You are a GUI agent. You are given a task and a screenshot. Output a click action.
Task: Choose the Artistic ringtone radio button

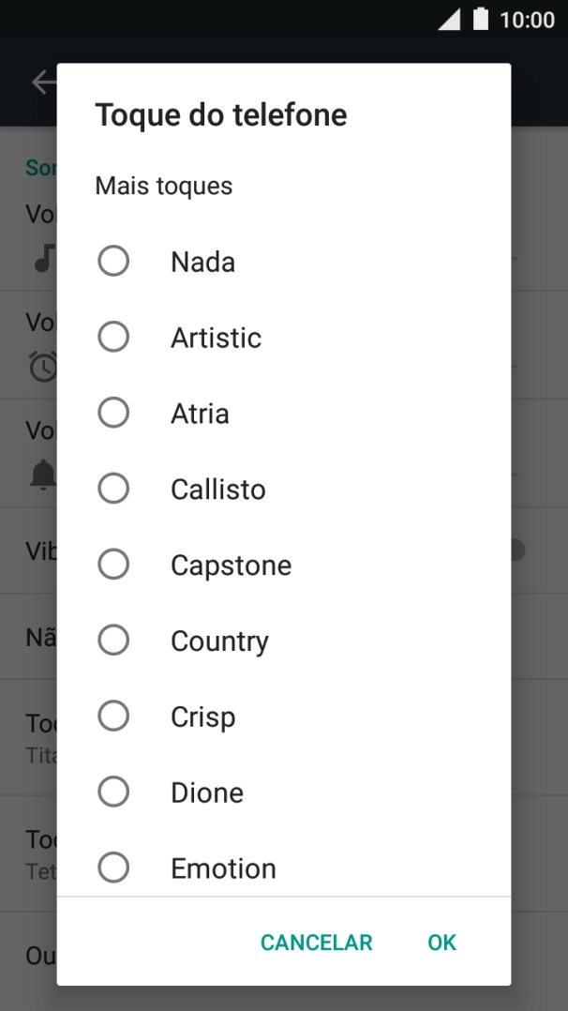[113, 337]
